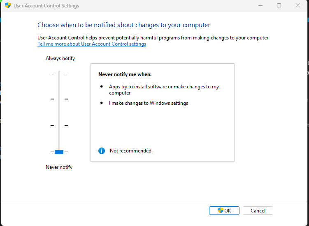Click the blue info icon beside Not recommended

102,151
